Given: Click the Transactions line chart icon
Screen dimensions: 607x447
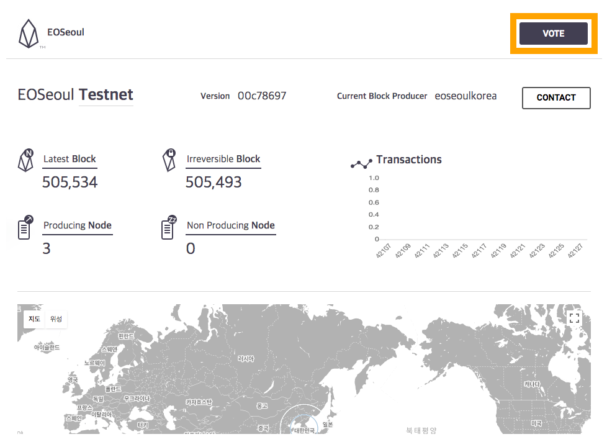Looking at the screenshot, I should [361, 164].
